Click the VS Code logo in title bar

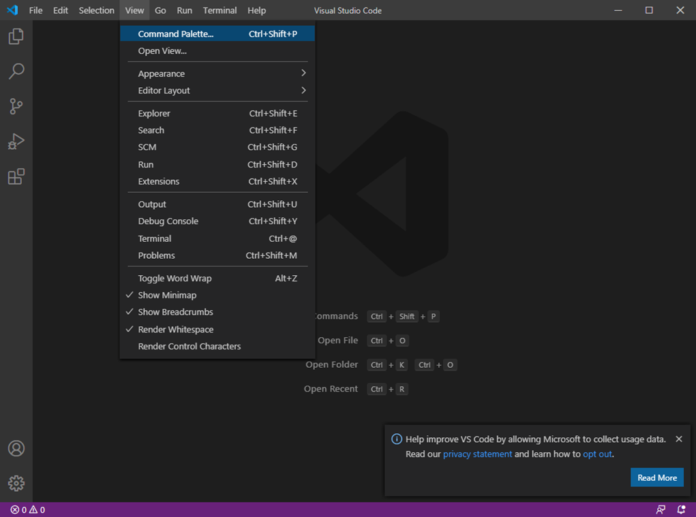click(12, 10)
